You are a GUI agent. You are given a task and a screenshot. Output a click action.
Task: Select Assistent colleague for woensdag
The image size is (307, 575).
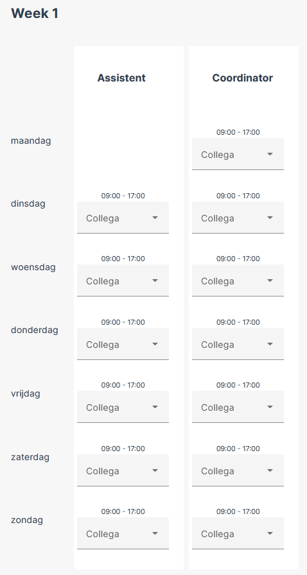click(123, 280)
